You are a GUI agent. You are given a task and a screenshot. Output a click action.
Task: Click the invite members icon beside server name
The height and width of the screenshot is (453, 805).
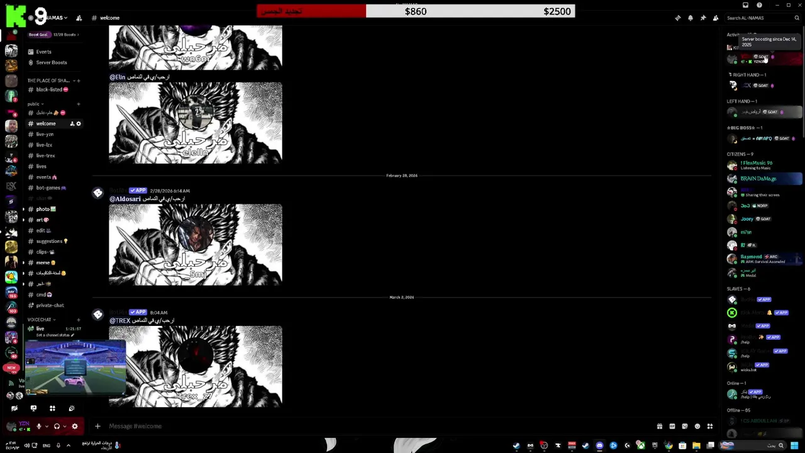pyautogui.click(x=79, y=18)
